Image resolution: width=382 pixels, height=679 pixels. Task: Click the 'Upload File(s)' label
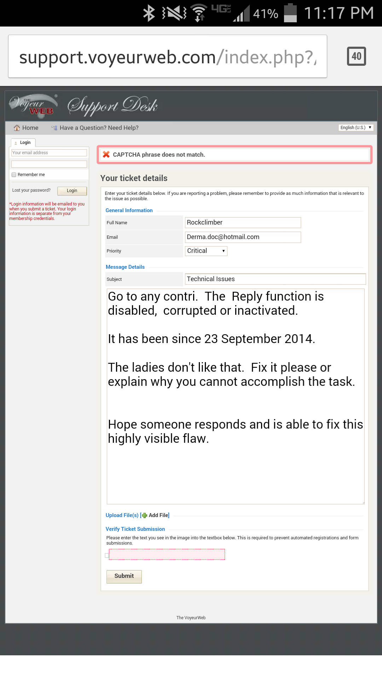tap(122, 515)
